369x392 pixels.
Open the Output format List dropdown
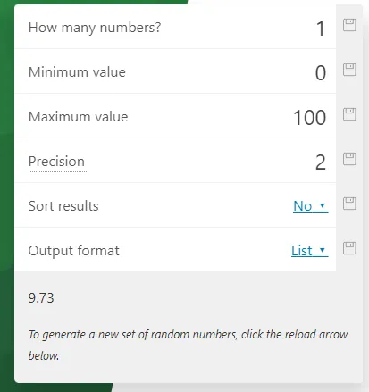310,251
